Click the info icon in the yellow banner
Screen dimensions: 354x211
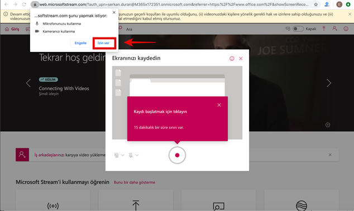6,14
